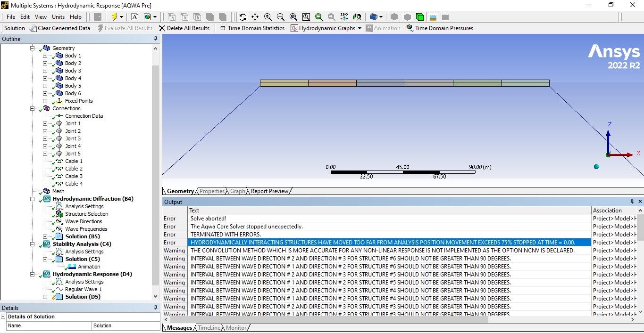Expand the Body 3 tree node
The image size is (644, 333).
click(x=45, y=71)
